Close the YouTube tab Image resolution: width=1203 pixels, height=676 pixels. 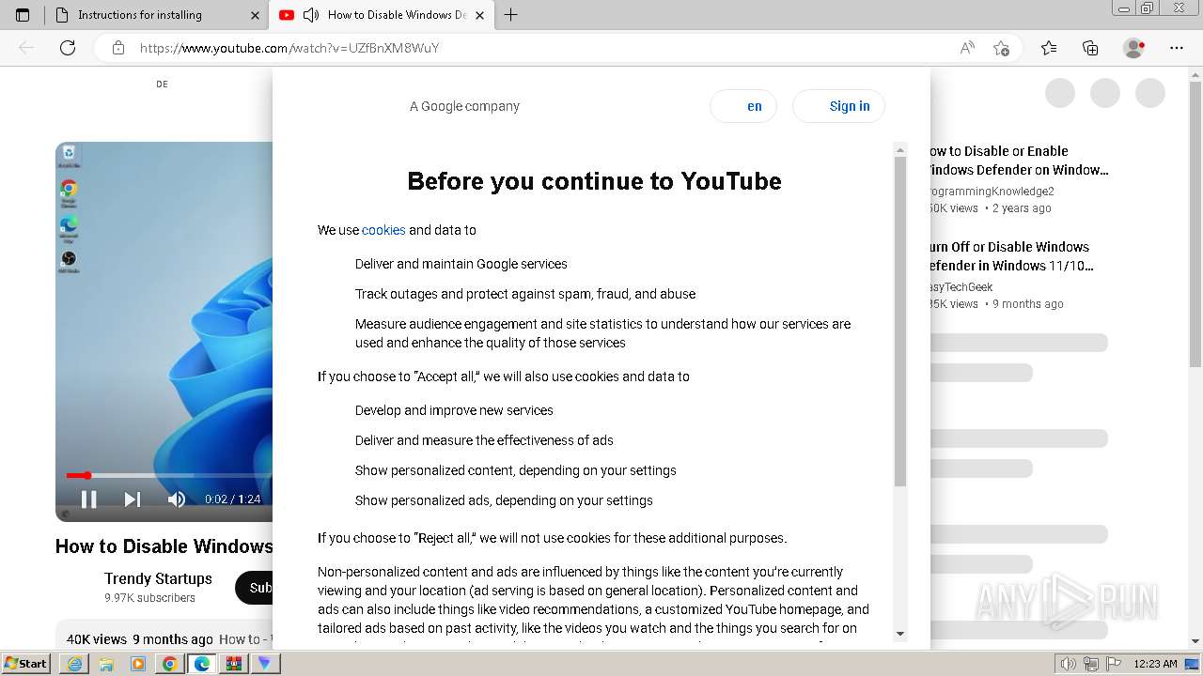click(x=479, y=15)
